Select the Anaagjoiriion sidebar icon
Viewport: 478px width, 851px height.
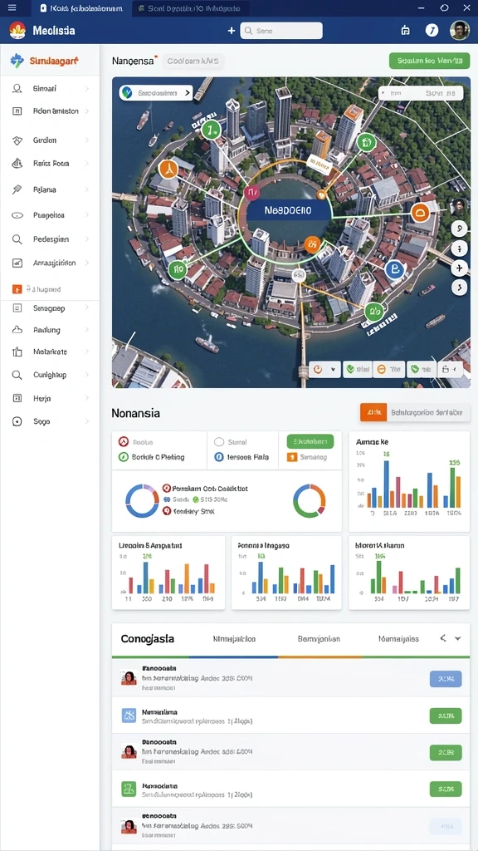click(17, 263)
